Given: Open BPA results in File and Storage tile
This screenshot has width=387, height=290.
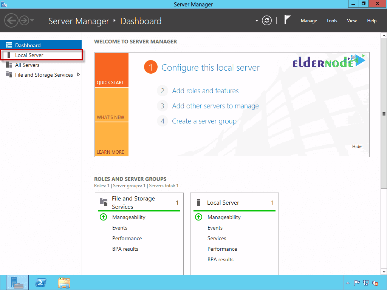Looking at the screenshot, I should (125, 249).
